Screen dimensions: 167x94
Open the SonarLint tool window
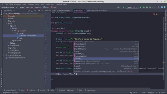point(61,90)
